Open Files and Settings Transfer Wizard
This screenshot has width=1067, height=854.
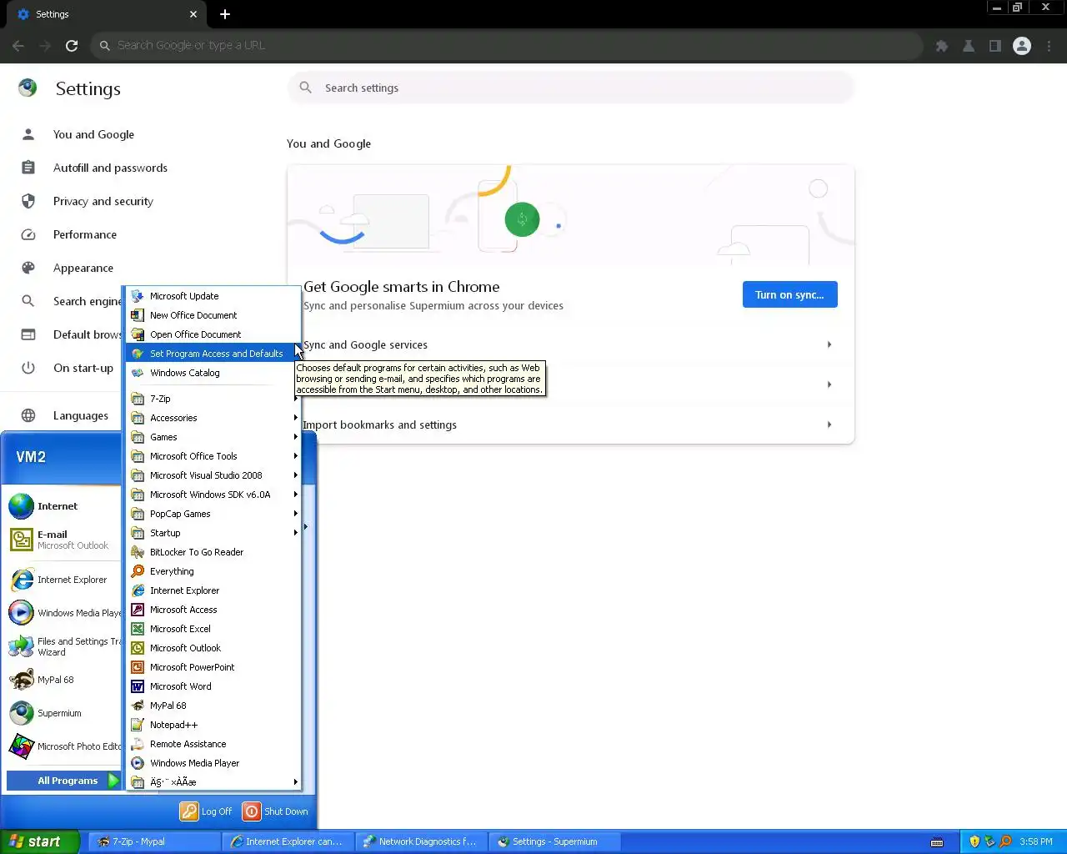pos(63,646)
